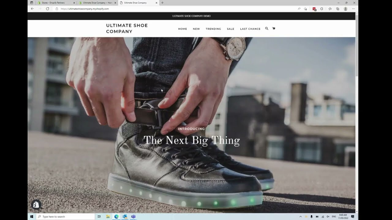Go to the HOME navigation link
Screen dimensions: 392x220
[183, 29]
